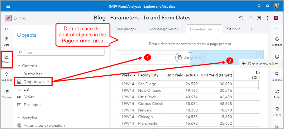Open the notifications bell
Screen dimensions: 284x129
tap(268, 6)
